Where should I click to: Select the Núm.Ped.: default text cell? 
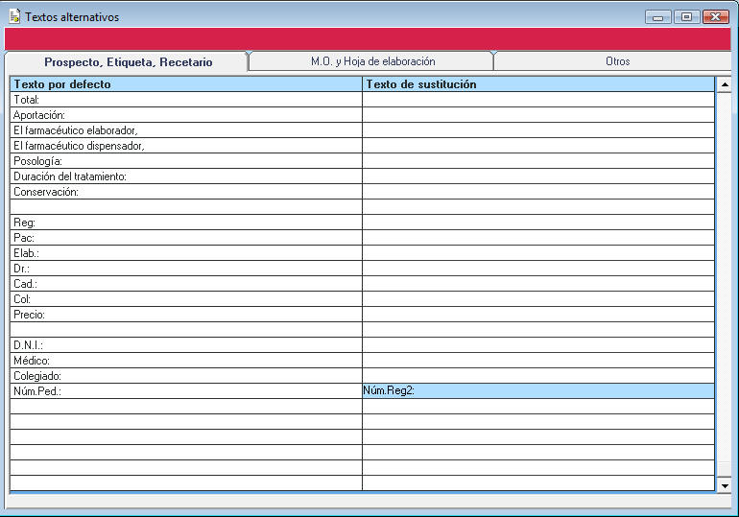point(186,391)
